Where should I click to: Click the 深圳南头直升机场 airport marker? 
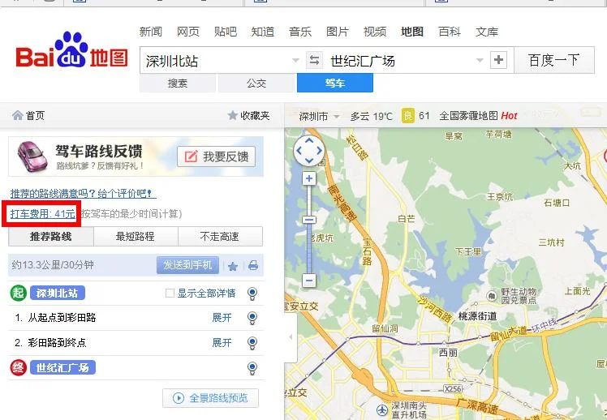click(382, 409)
